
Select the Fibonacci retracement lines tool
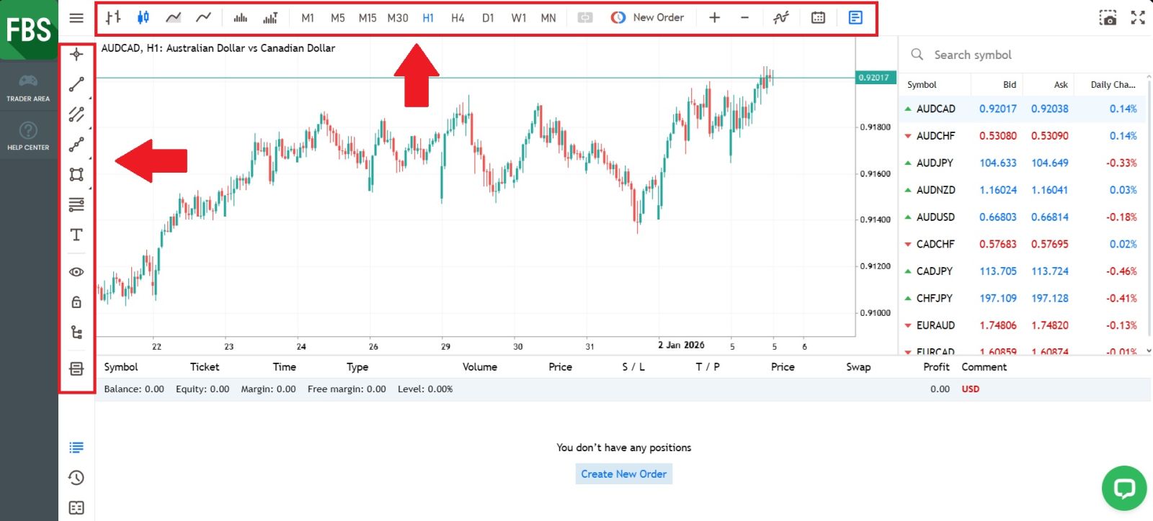[76, 205]
